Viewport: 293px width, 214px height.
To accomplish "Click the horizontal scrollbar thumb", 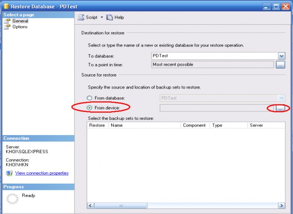I will pyautogui.click(x=121, y=205).
